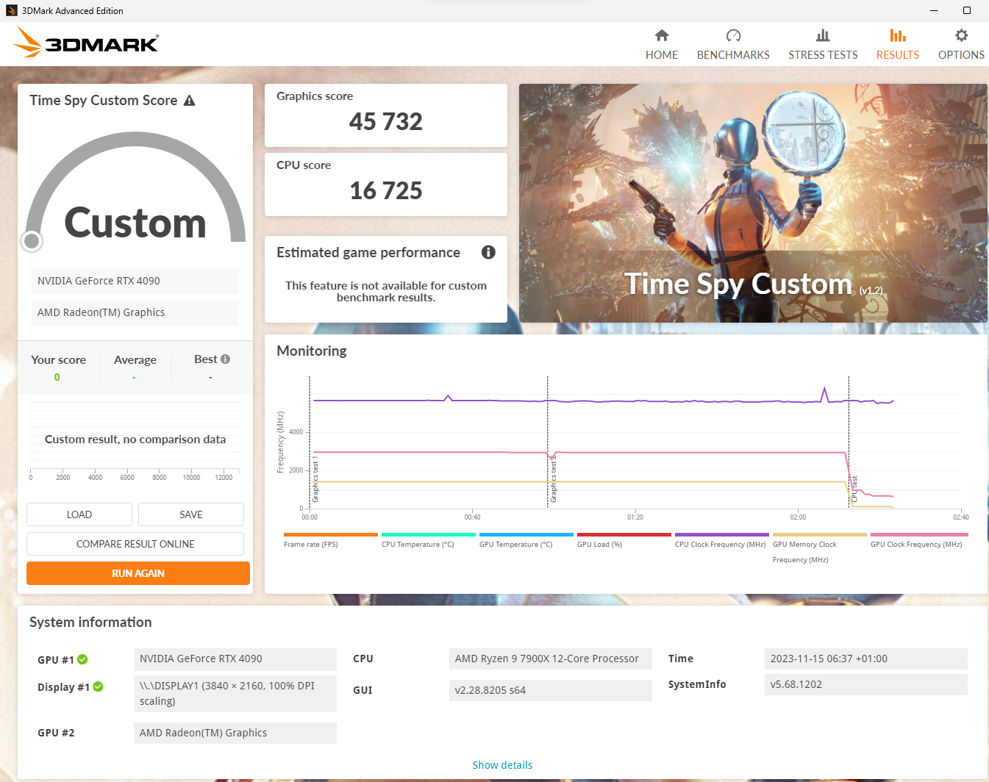Open the Show details link

(502, 765)
